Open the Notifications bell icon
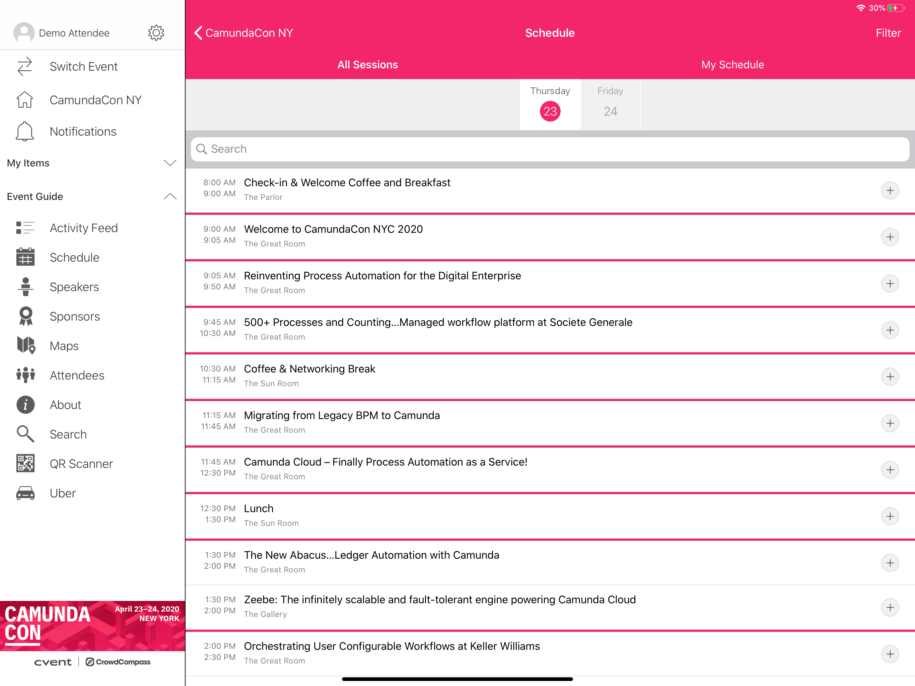Viewport: 915px width, 686px height. (25, 132)
